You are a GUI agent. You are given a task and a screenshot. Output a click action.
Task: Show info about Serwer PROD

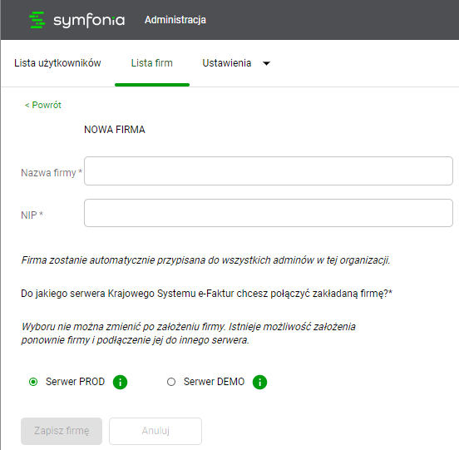pyautogui.click(x=120, y=382)
